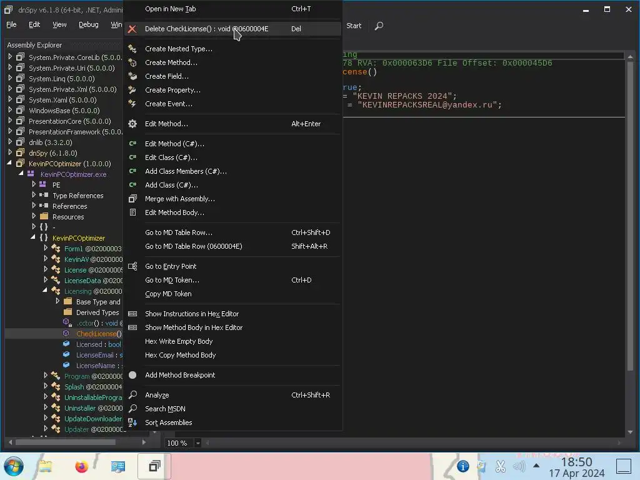Open the Windows Start orb
This screenshot has width=640, height=480.
point(14,466)
